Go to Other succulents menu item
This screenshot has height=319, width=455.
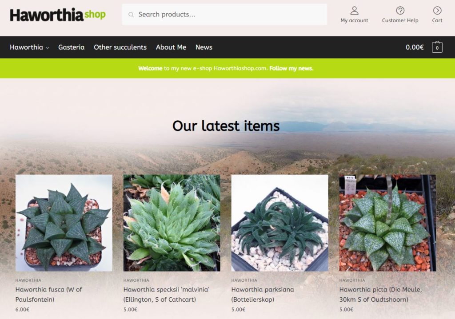(120, 47)
